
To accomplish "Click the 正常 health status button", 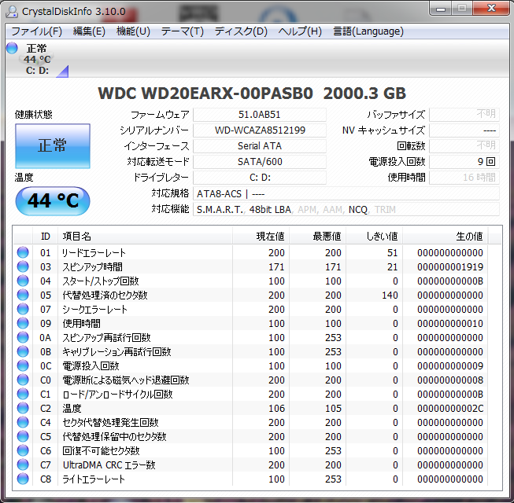I will [53, 145].
